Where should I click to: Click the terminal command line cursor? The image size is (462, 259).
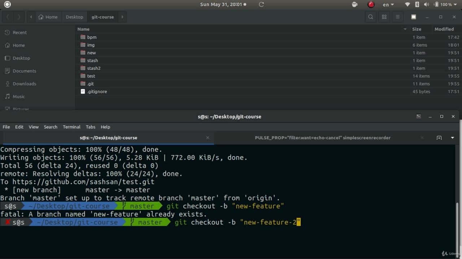(298, 222)
